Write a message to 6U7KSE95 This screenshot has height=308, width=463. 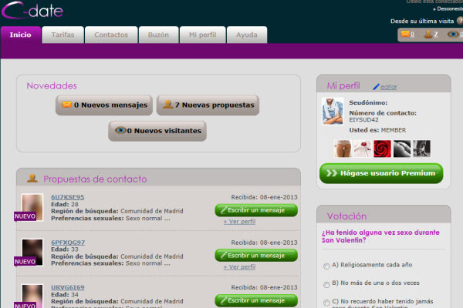(x=256, y=210)
